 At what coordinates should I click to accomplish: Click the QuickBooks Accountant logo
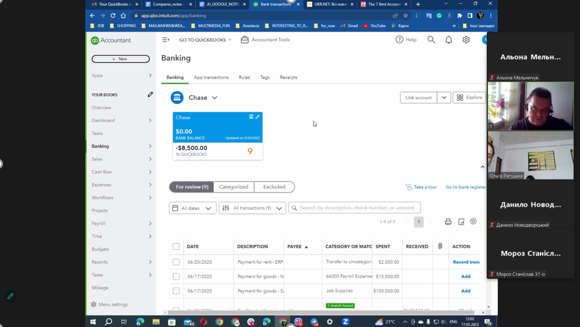[x=111, y=40]
